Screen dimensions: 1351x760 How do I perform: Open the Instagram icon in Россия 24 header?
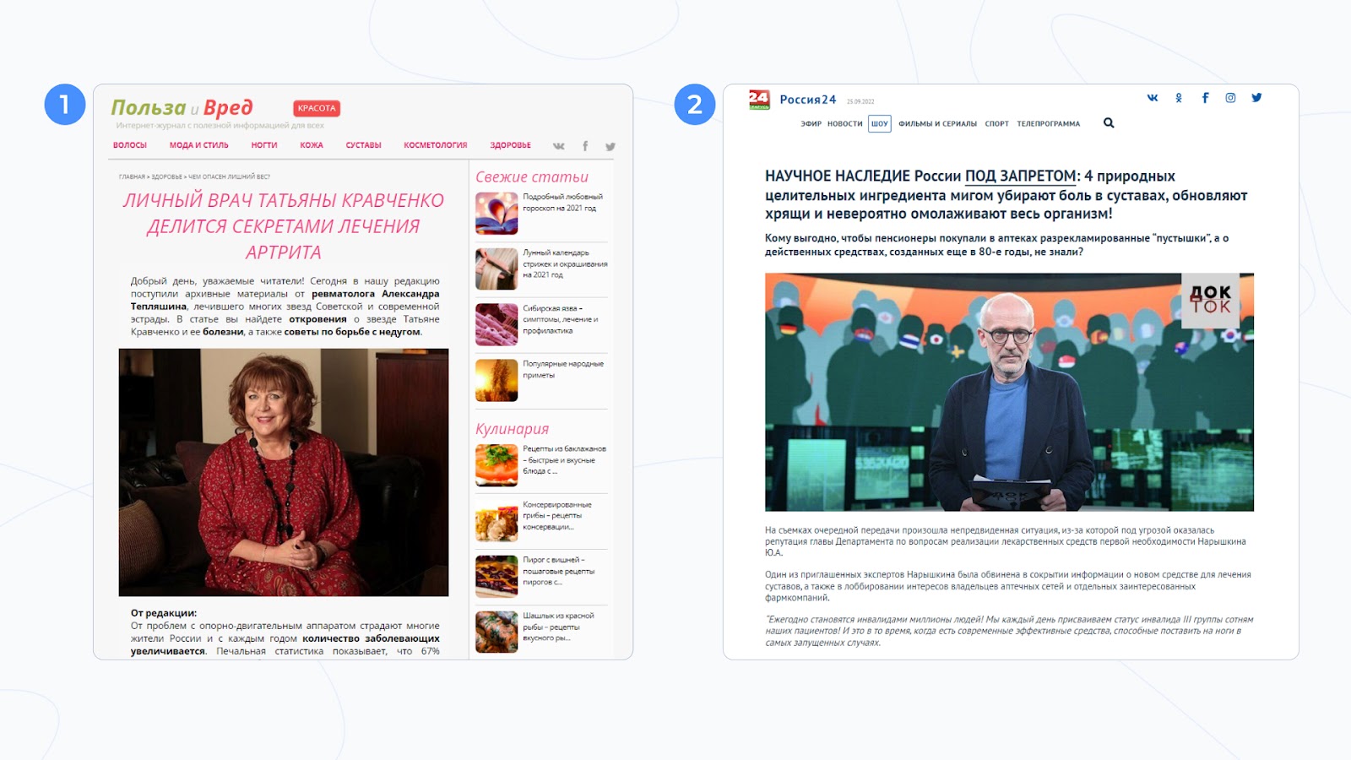tap(1230, 98)
